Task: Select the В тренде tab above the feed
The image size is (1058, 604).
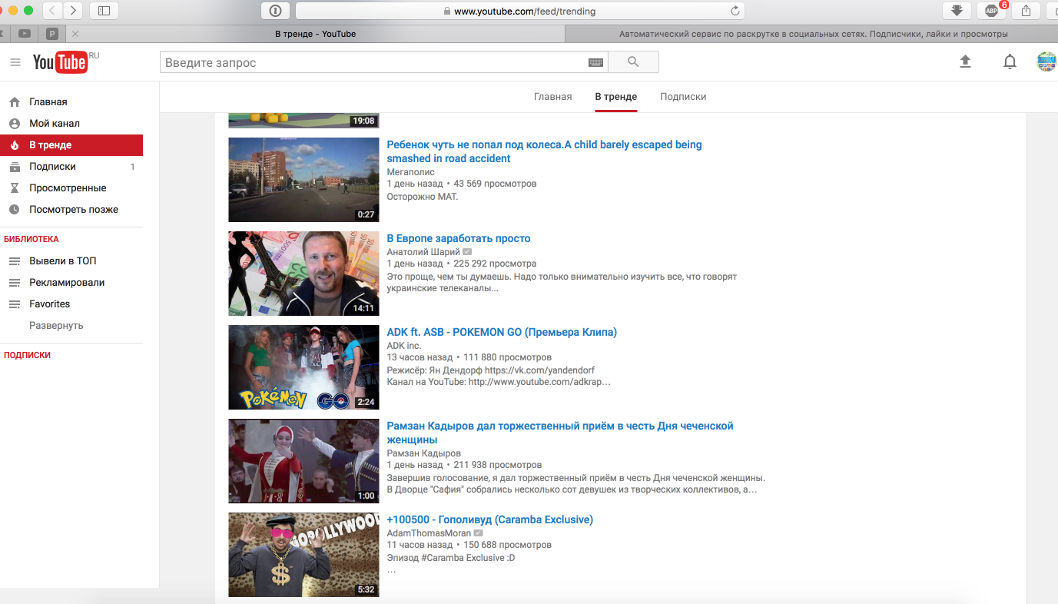Action: (616, 97)
